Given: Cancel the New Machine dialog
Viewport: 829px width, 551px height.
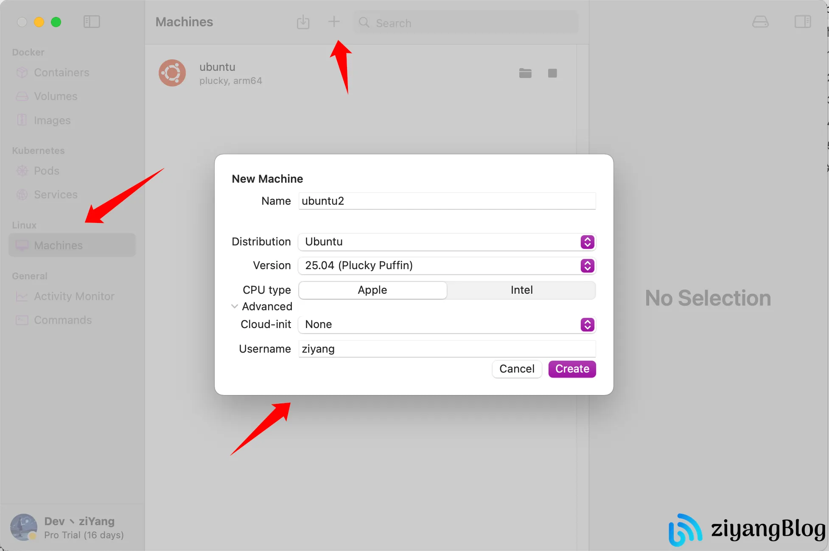Looking at the screenshot, I should [517, 369].
